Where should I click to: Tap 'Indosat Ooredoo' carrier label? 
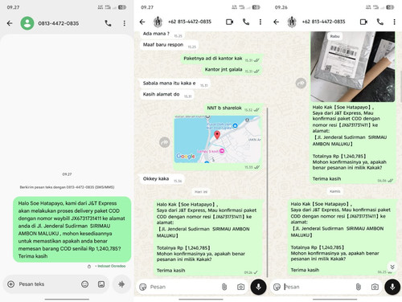click(111, 266)
